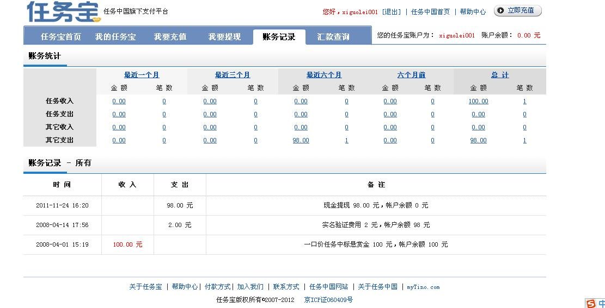Click total count 1 in 其它支出 row
Viewport: 605px width, 308px height.
[x=525, y=141]
